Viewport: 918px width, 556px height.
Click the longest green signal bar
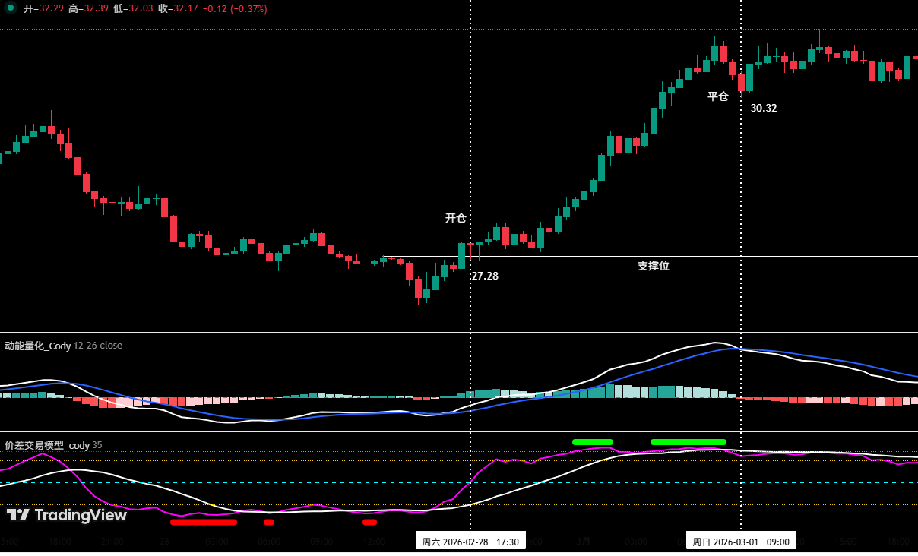point(688,441)
